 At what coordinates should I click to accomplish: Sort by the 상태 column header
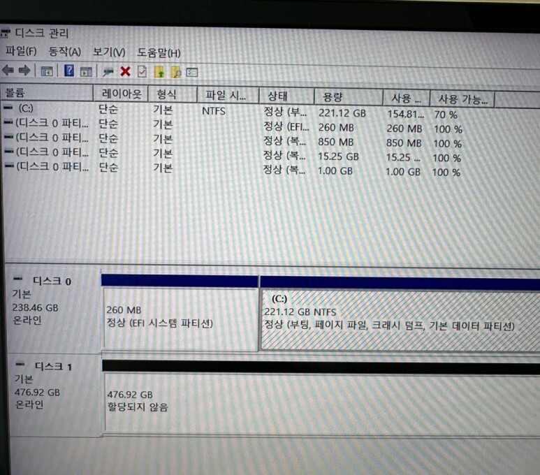pos(286,96)
